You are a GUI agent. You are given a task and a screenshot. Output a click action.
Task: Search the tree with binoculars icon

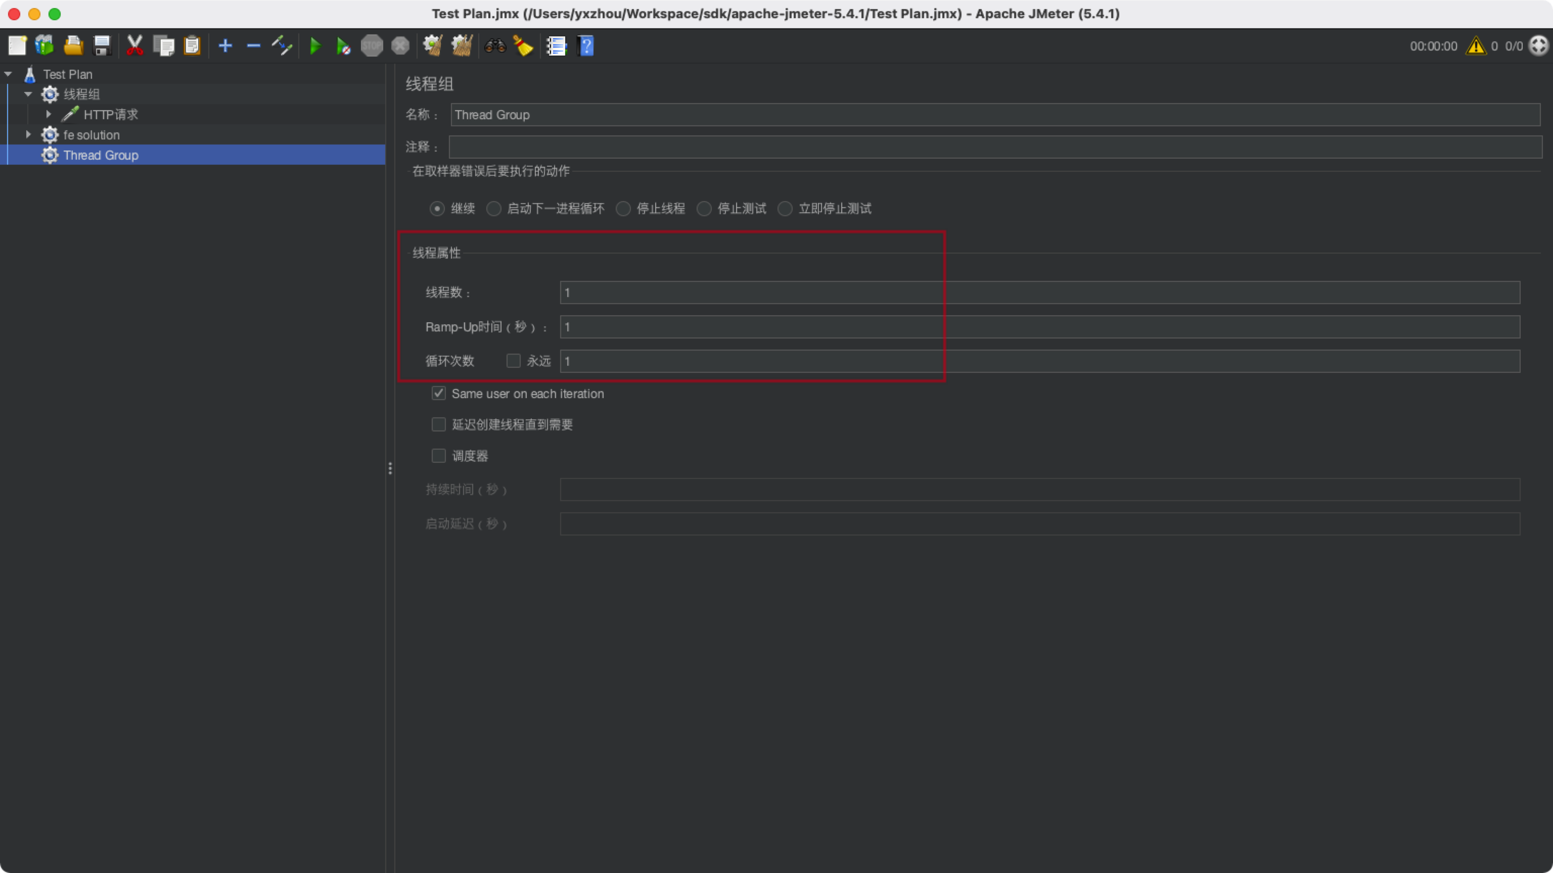(494, 46)
